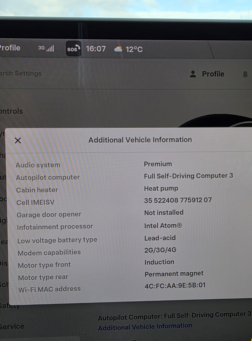This screenshot has height=341, width=252.
Task: Tap the Lead-acid battery type value
Action: [x=160, y=238]
